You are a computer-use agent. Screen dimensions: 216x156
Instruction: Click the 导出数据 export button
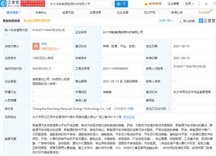tap(187, 21)
